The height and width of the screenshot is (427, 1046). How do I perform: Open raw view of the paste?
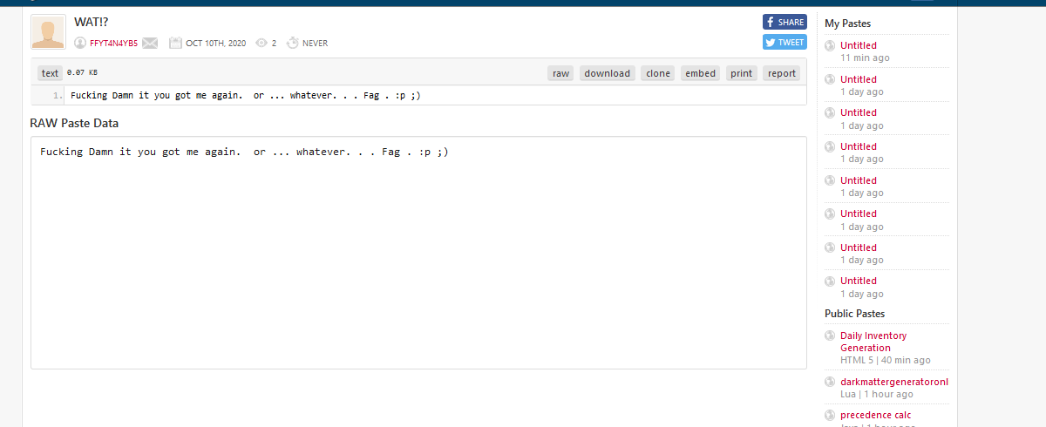pyautogui.click(x=561, y=73)
